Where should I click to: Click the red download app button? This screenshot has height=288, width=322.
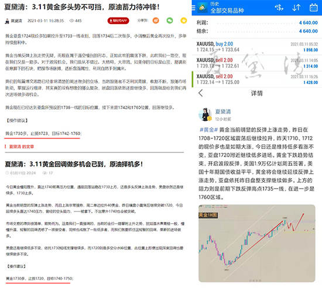(118, 20)
